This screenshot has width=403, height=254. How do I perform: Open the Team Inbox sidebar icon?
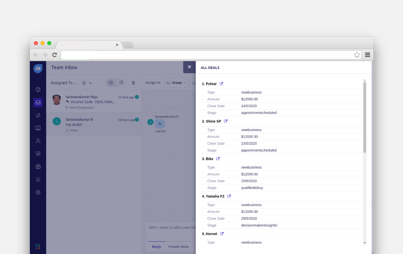(x=38, y=102)
